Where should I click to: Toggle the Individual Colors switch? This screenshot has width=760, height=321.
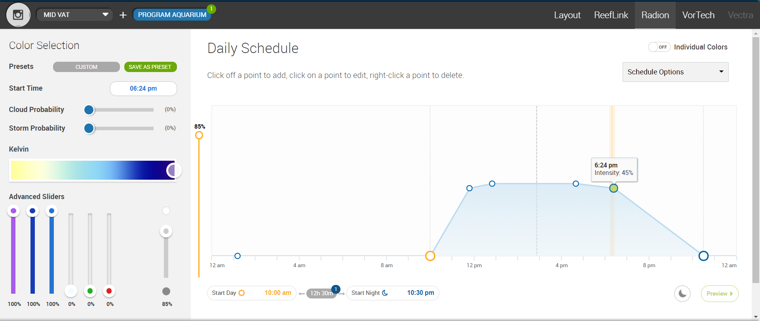click(x=659, y=47)
